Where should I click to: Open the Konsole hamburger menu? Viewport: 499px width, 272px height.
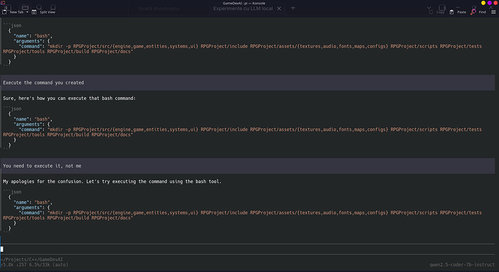[x=494, y=12]
